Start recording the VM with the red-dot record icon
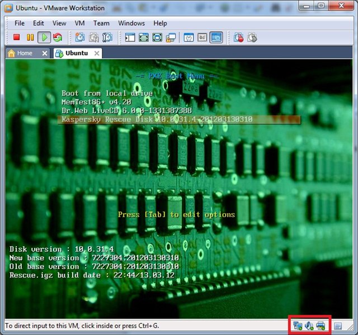 tap(238, 37)
